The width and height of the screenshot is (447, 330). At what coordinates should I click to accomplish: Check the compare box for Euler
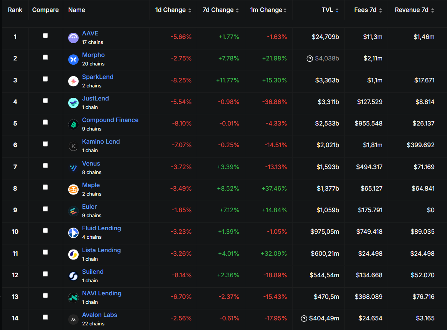tap(45, 209)
